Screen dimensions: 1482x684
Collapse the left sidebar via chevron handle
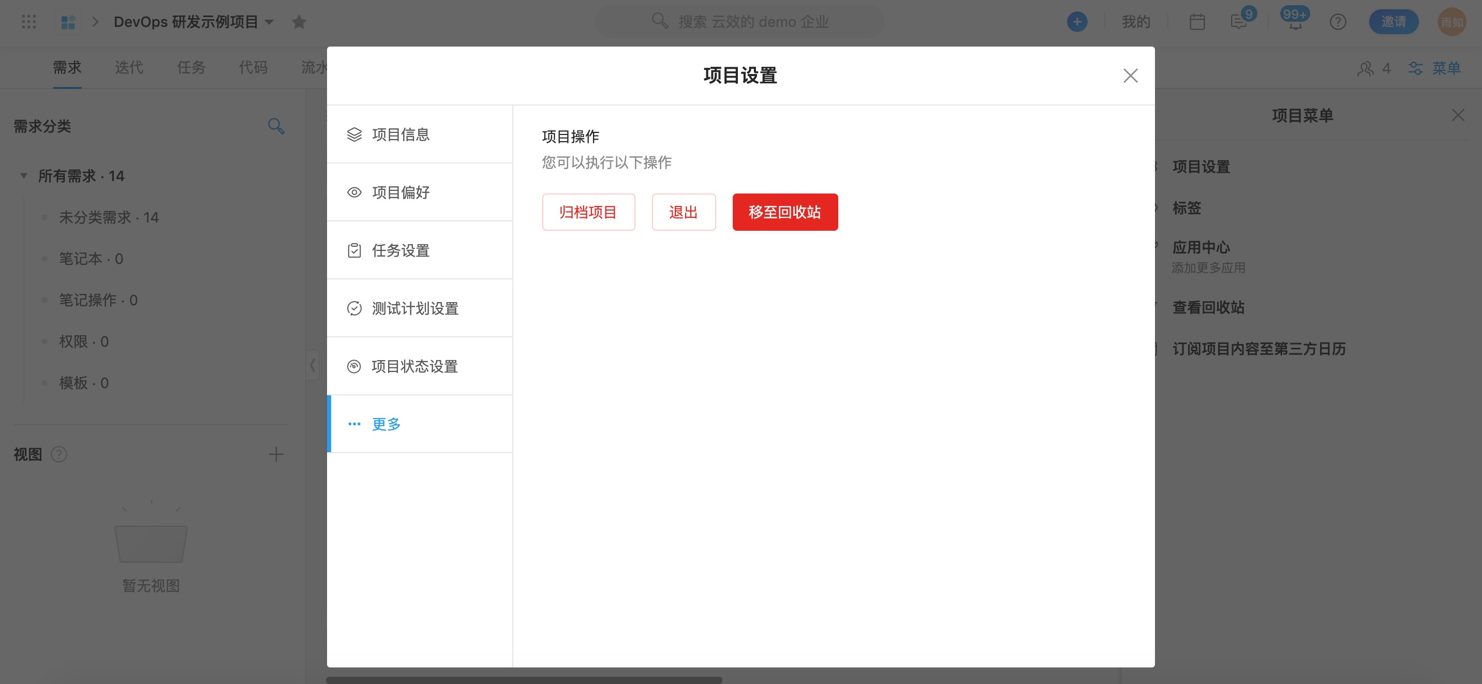(313, 365)
